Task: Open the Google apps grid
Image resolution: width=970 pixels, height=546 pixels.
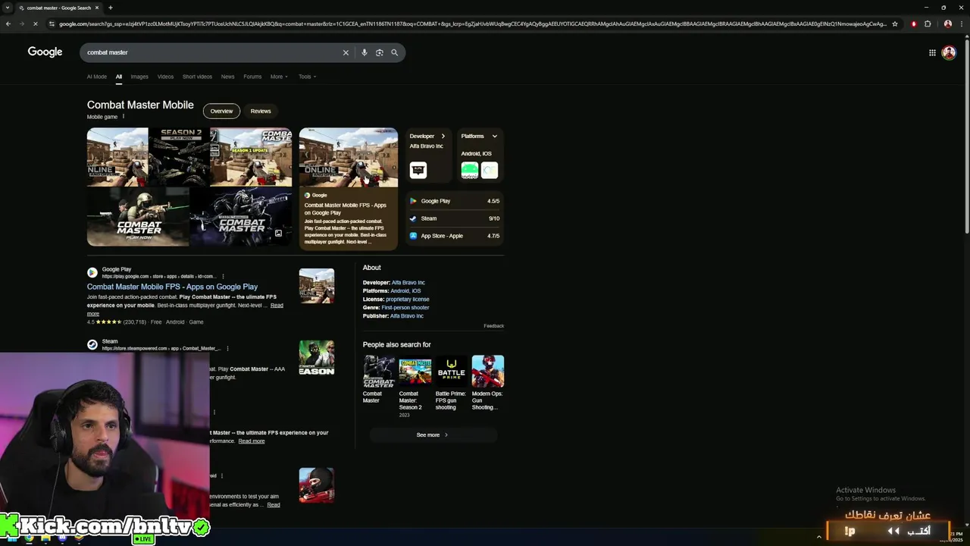Action: click(932, 52)
